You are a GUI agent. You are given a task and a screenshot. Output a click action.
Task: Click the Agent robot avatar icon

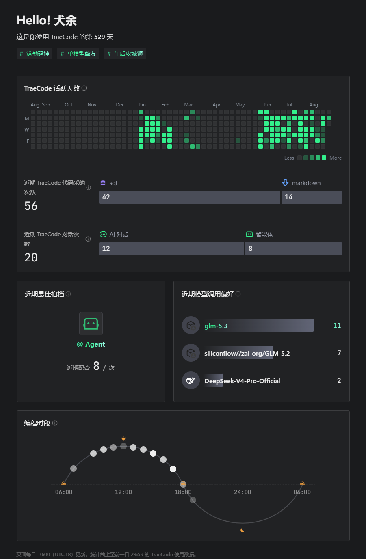[x=91, y=324]
